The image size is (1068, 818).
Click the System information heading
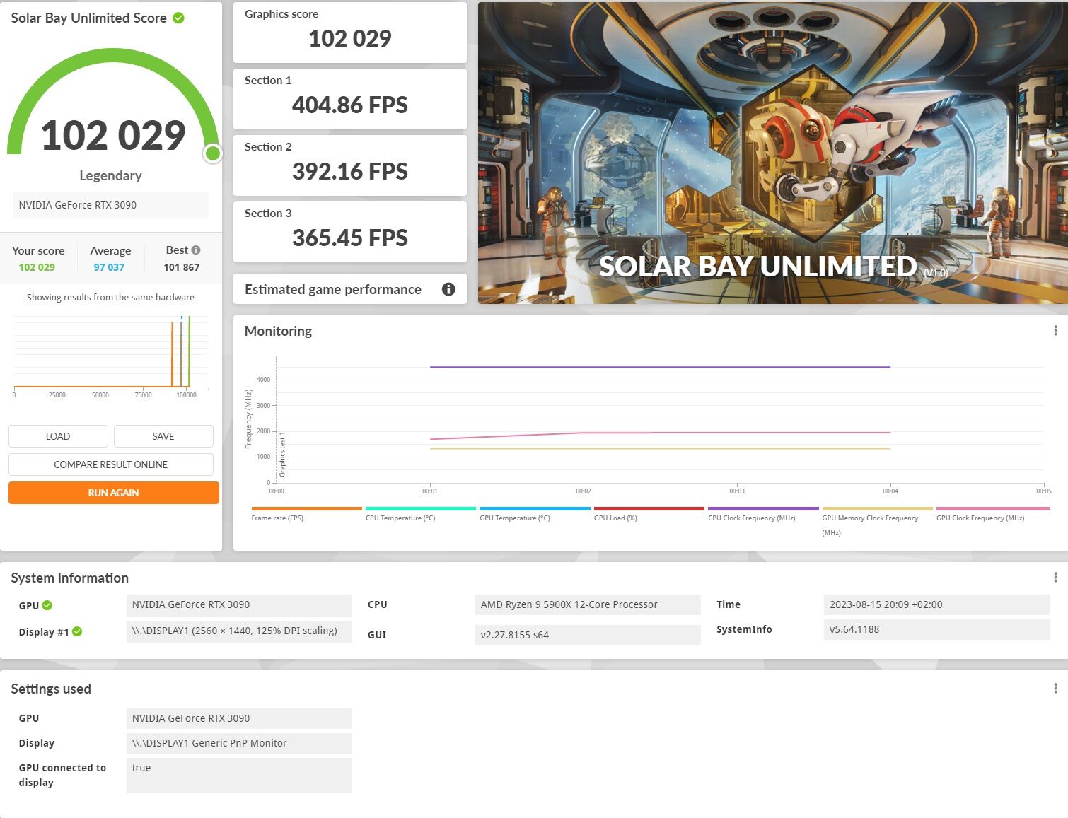tap(70, 578)
